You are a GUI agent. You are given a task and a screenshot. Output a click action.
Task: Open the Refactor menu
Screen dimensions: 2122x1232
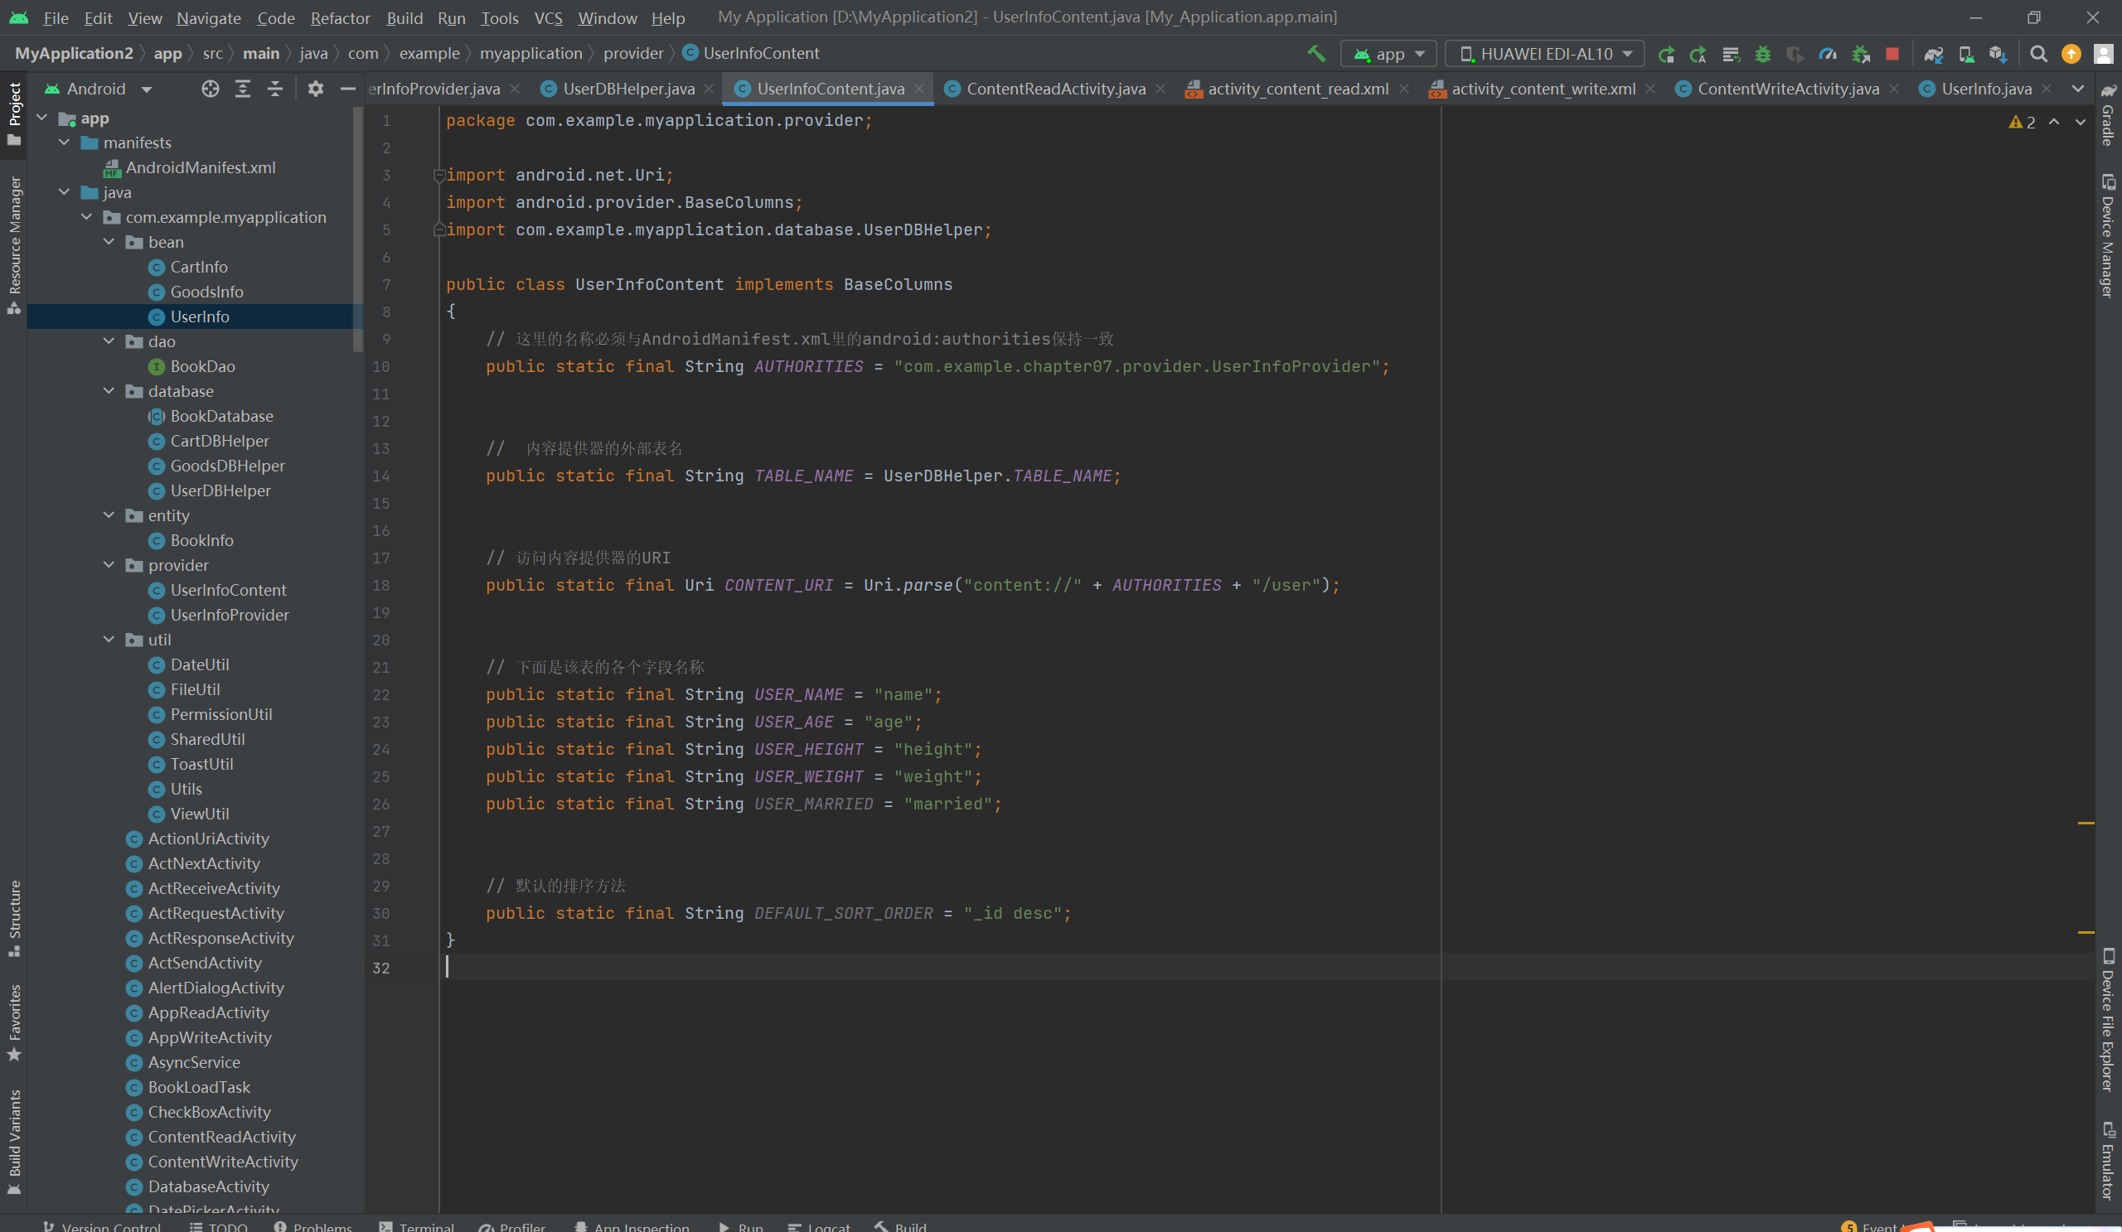pos(339,17)
